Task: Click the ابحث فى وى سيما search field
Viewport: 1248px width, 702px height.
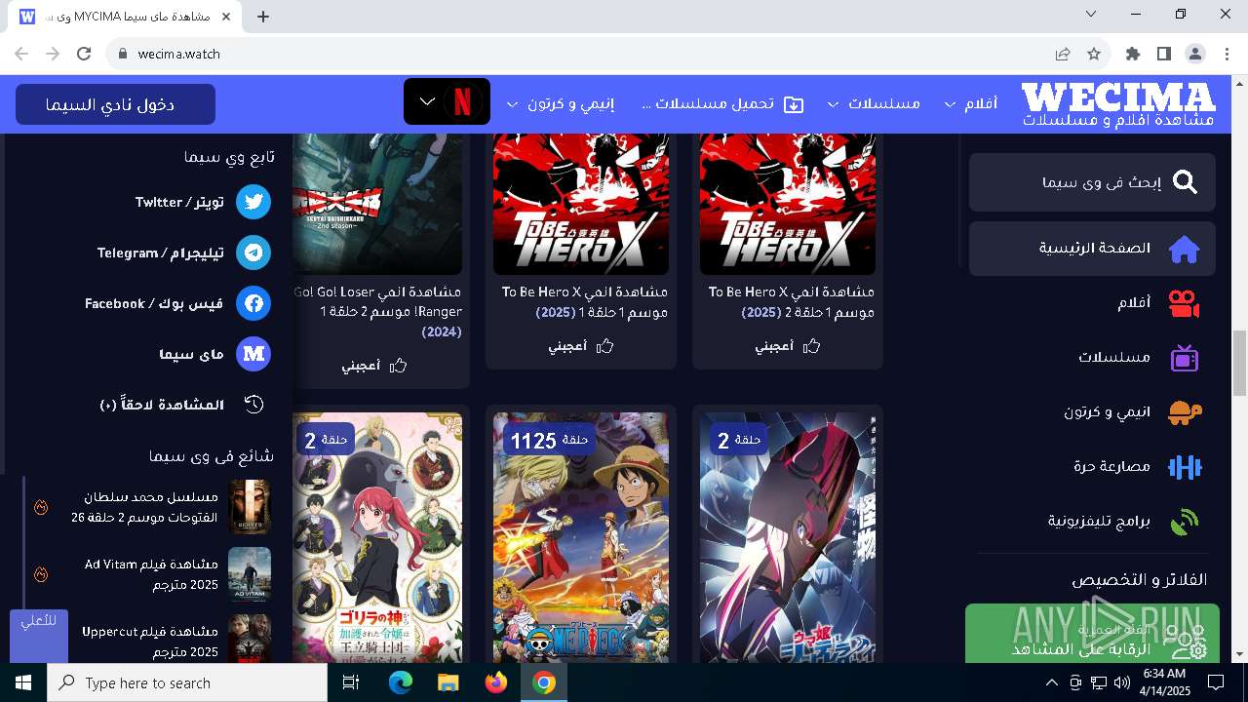Action: [1092, 182]
